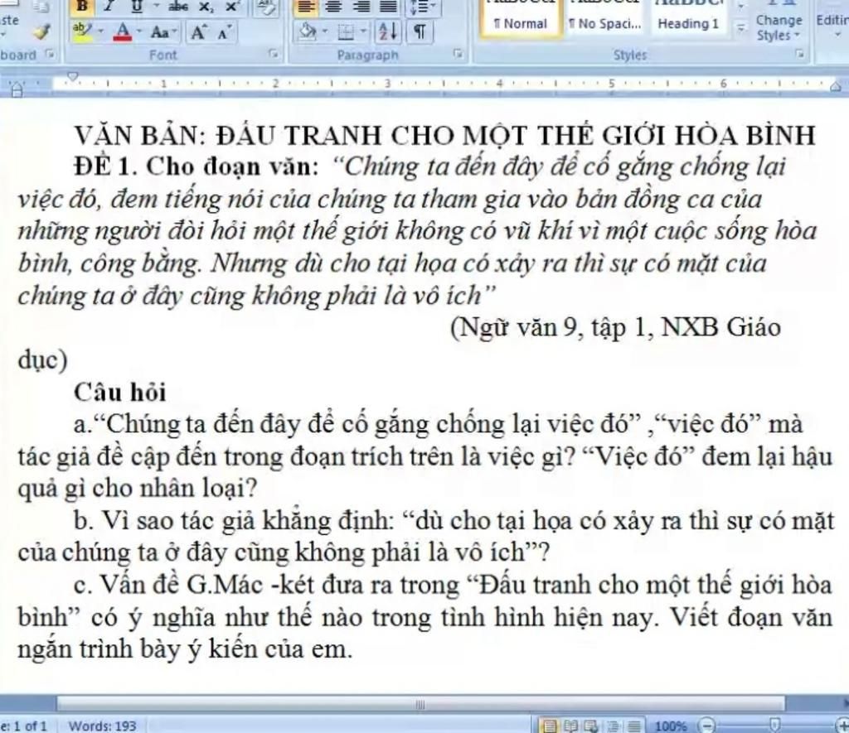This screenshot has width=849, height=733.
Task: Expand the Styles gallery More arrow
Action: pyautogui.click(x=741, y=27)
